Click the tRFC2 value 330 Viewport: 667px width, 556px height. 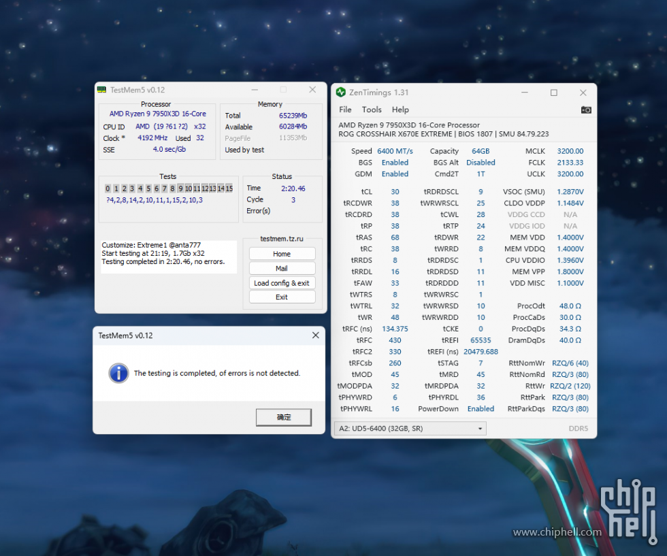pos(395,352)
